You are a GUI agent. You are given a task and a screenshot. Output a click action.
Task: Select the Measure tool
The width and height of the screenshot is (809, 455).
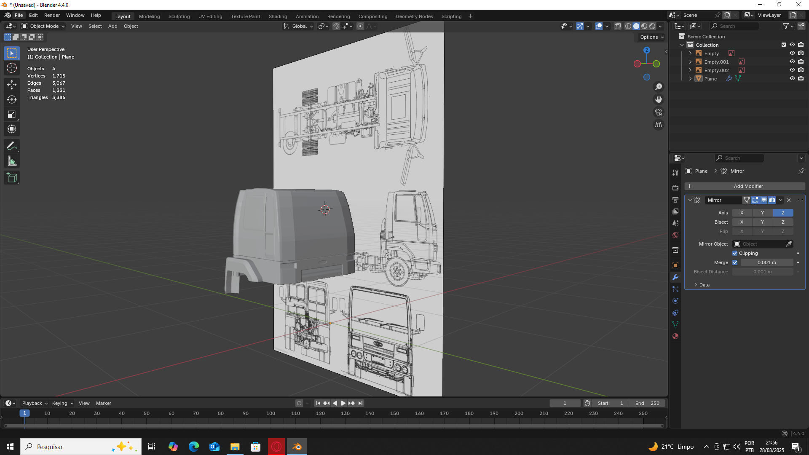pos(12,161)
